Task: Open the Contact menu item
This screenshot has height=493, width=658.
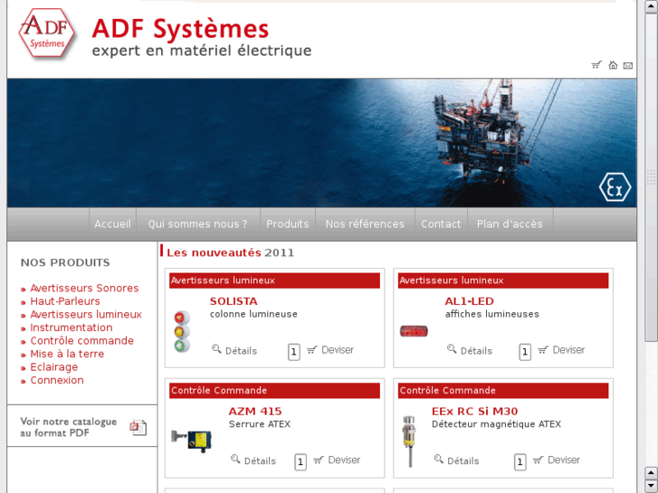Action: point(441,224)
